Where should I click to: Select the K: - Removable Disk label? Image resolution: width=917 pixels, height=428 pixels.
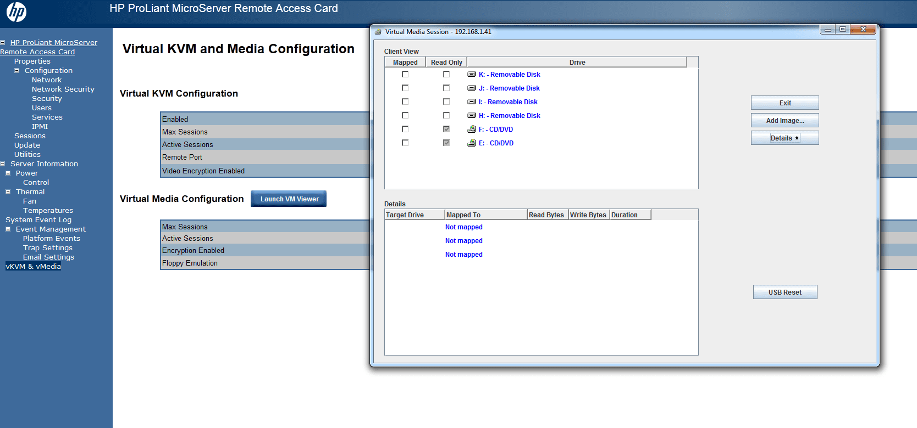(510, 74)
